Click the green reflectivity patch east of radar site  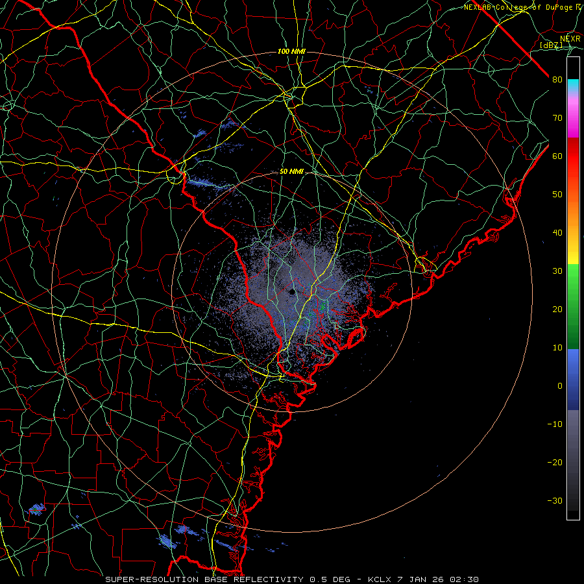(322, 307)
